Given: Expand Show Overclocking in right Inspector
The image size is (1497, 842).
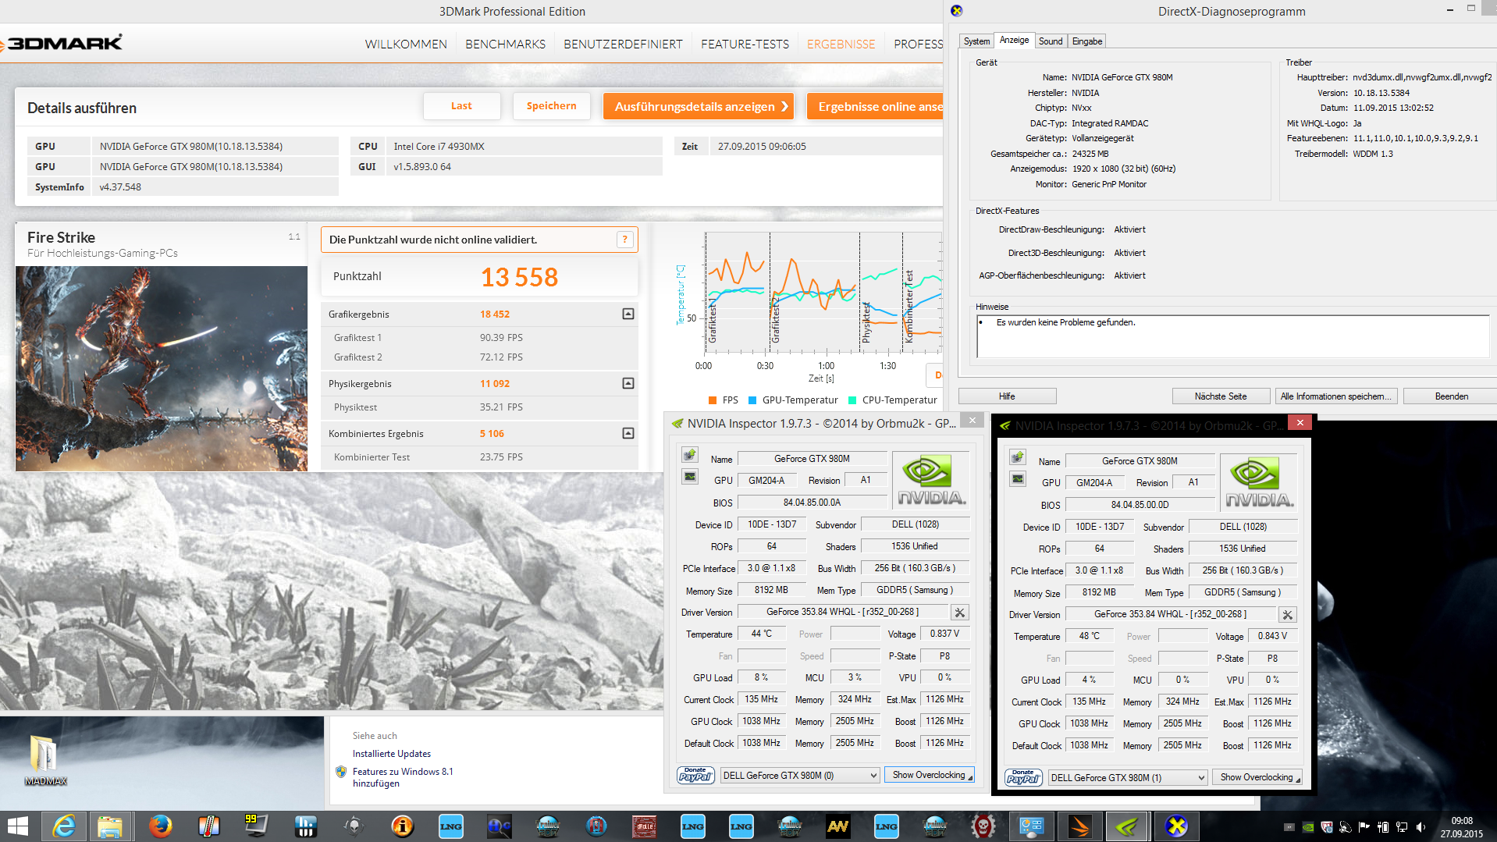Looking at the screenshot, I should tap(1257, 777).
